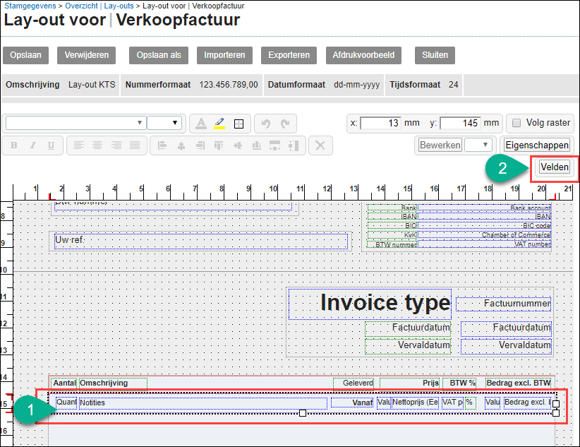
Task: Click the redo icon
Action: [x=285, y=122]
